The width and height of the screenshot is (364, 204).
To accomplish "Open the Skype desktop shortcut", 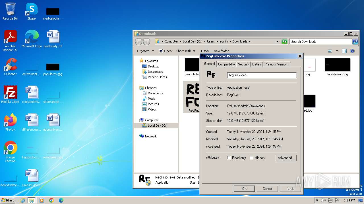I will pyautogui.click(x=31, y=11).
